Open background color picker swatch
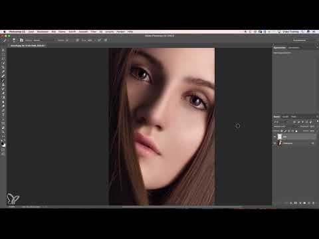Image resolution: width=319 pixels, height=239 pixels. click(4, 145)
